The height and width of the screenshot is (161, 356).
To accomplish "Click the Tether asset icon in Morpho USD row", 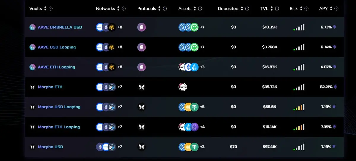I will click(x=194, y=147).
